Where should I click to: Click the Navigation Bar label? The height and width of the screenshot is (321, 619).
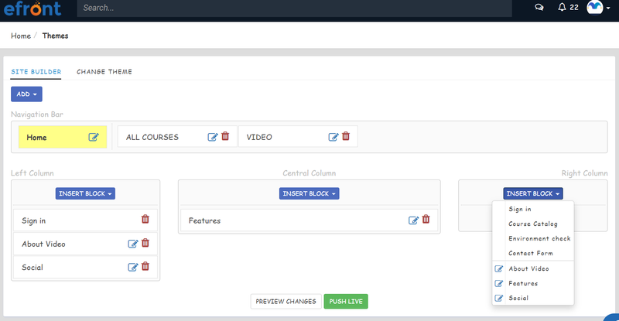click(36, 114)
